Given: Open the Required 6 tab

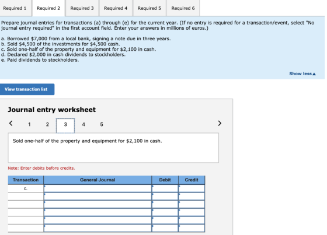Looking at the screenshot, I should pos(183,8).
